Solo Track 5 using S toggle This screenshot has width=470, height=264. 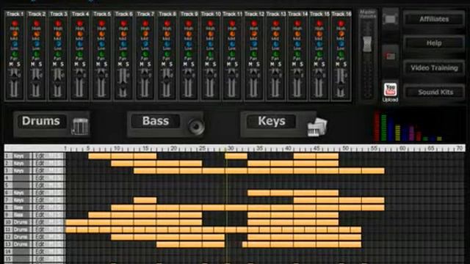[x=106, y=65]
